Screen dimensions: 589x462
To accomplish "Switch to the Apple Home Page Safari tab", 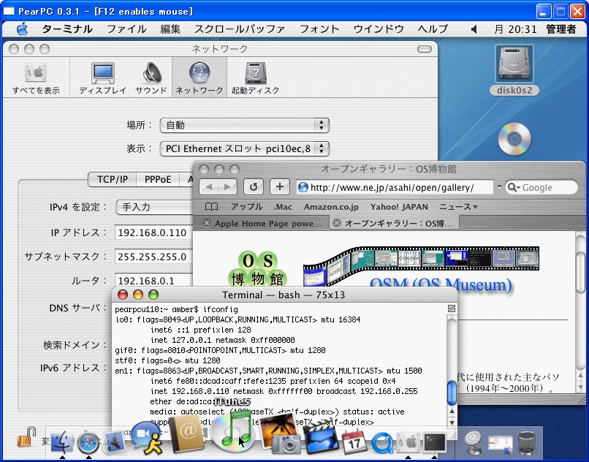I will (262, 223).
